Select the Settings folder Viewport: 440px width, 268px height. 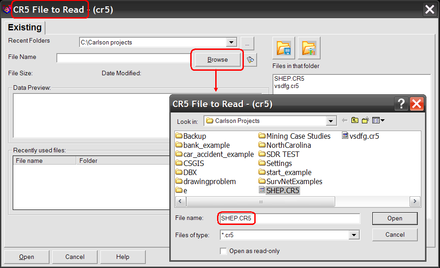(x=275, y=163)
